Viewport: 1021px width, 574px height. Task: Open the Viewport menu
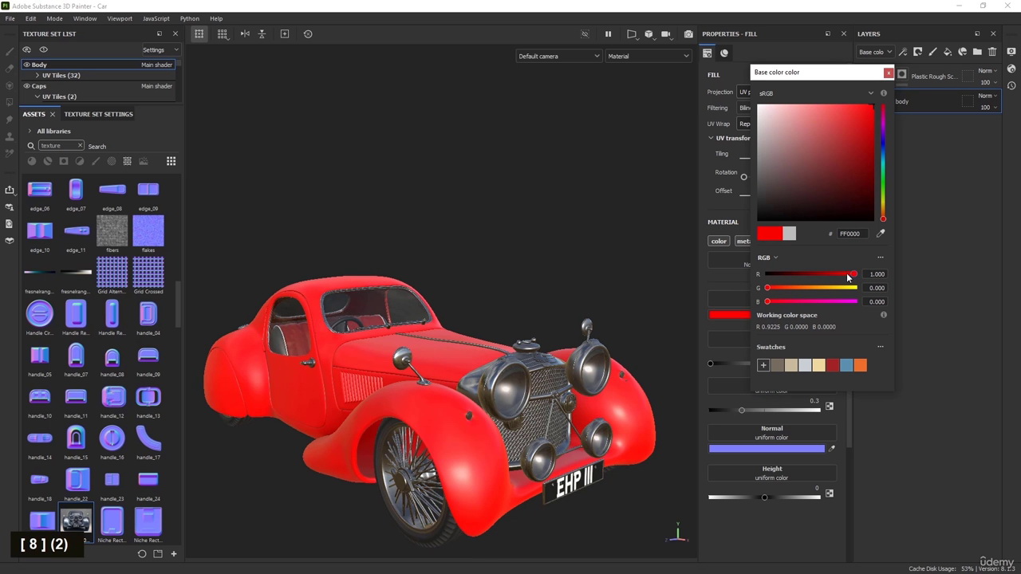120,18
